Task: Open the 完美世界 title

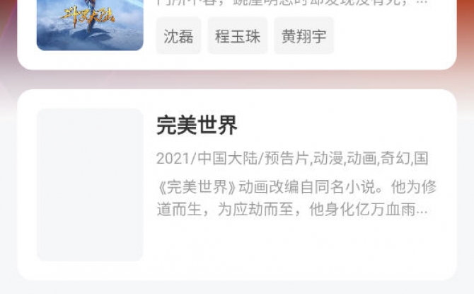Action: coord(197,125)
